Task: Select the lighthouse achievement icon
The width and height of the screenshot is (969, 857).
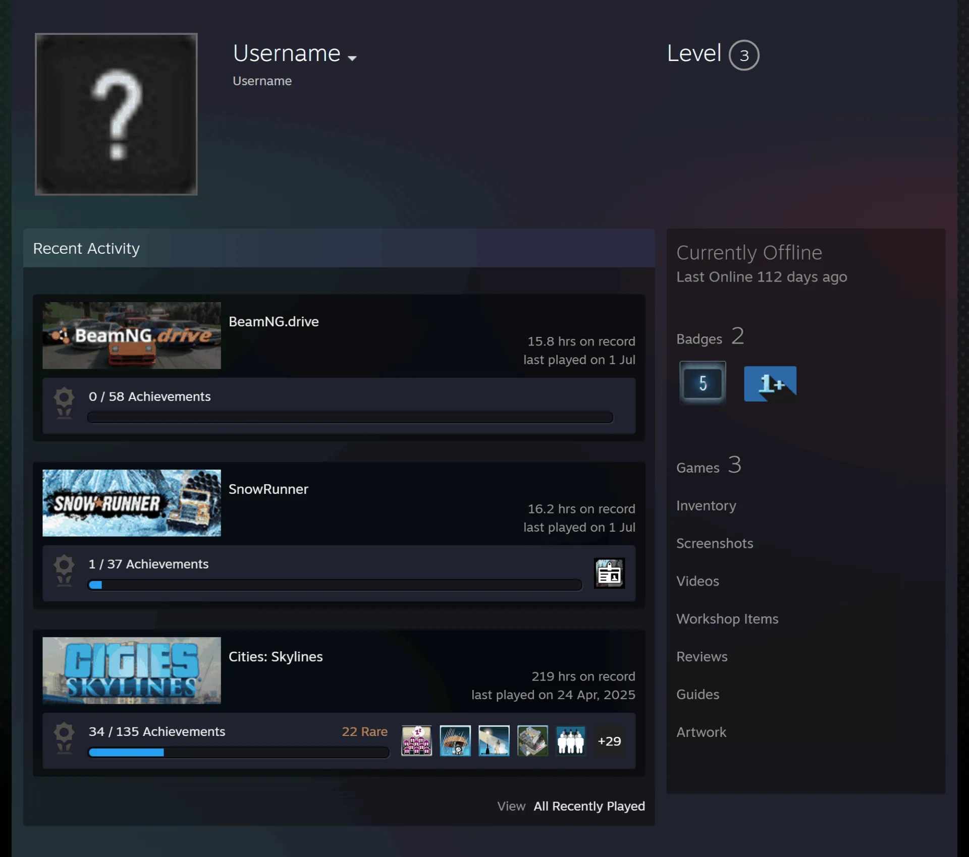Action: click(x=494, y=740)
